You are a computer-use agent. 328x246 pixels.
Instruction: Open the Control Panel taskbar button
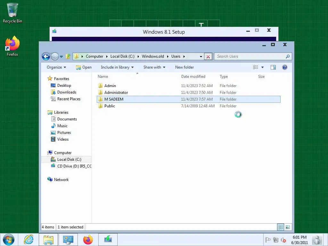coord(68,240)
